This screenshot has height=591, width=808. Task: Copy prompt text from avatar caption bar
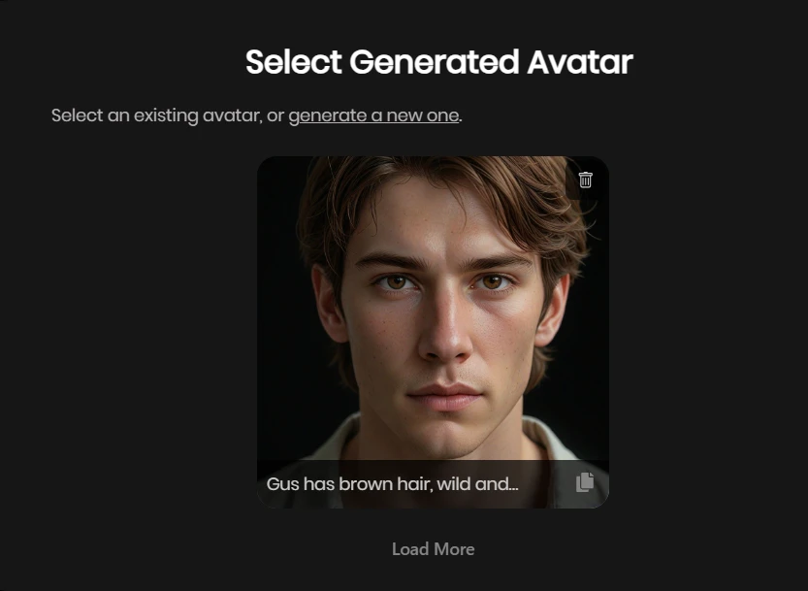pos(585,482)
